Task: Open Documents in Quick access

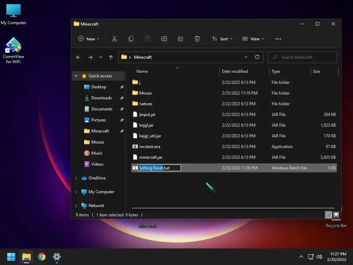Action: (102, 109)
